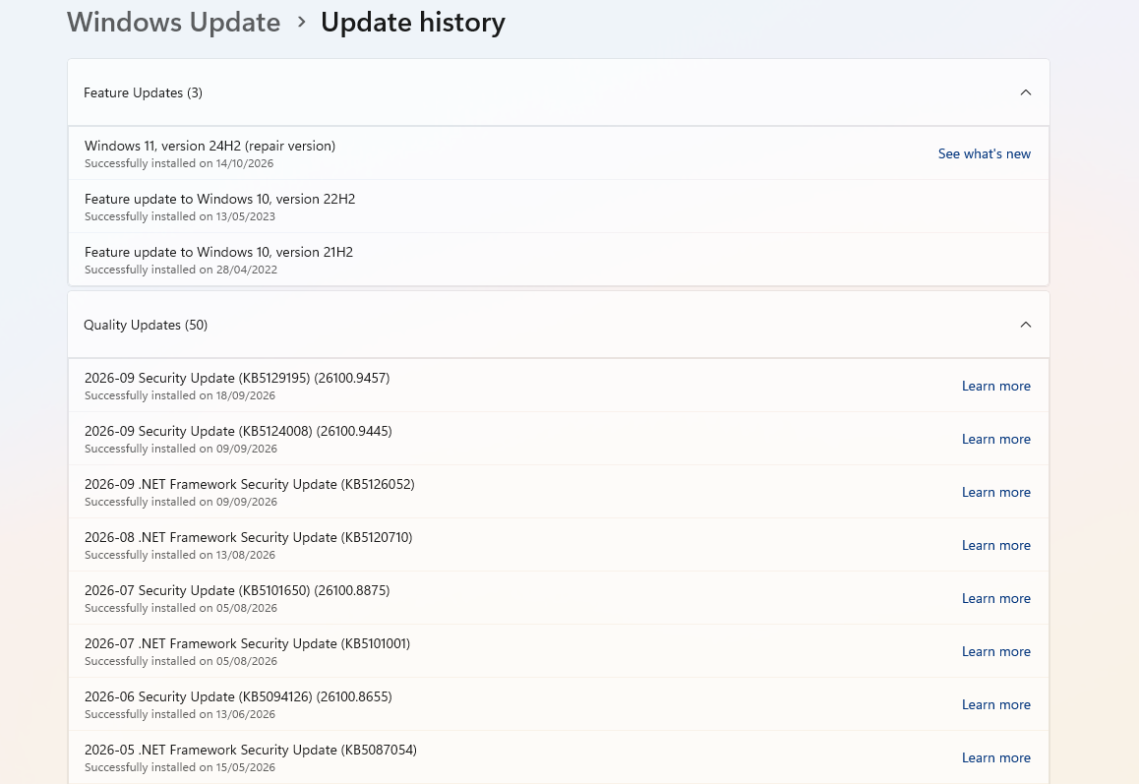
Task: Go back to Windows Update breadcrumb
Action: [174, 23]
